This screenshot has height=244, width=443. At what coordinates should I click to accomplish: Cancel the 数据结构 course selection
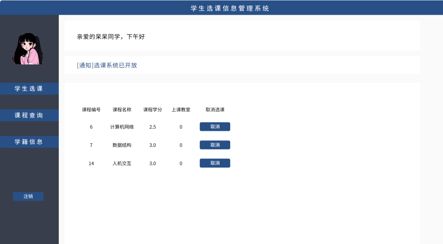tap(215, 145)
